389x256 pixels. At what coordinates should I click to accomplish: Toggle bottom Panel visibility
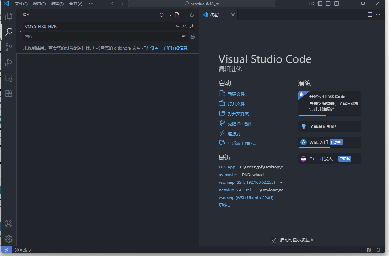point(328,4)
